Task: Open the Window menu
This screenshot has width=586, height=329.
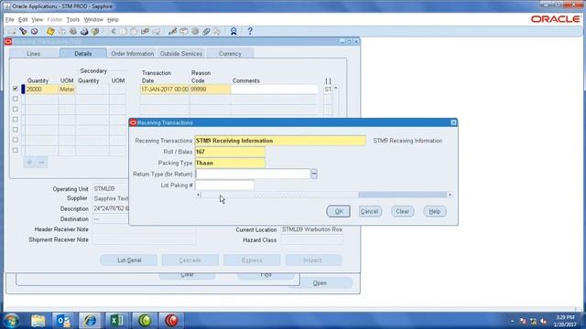Action: pos(93,19)
